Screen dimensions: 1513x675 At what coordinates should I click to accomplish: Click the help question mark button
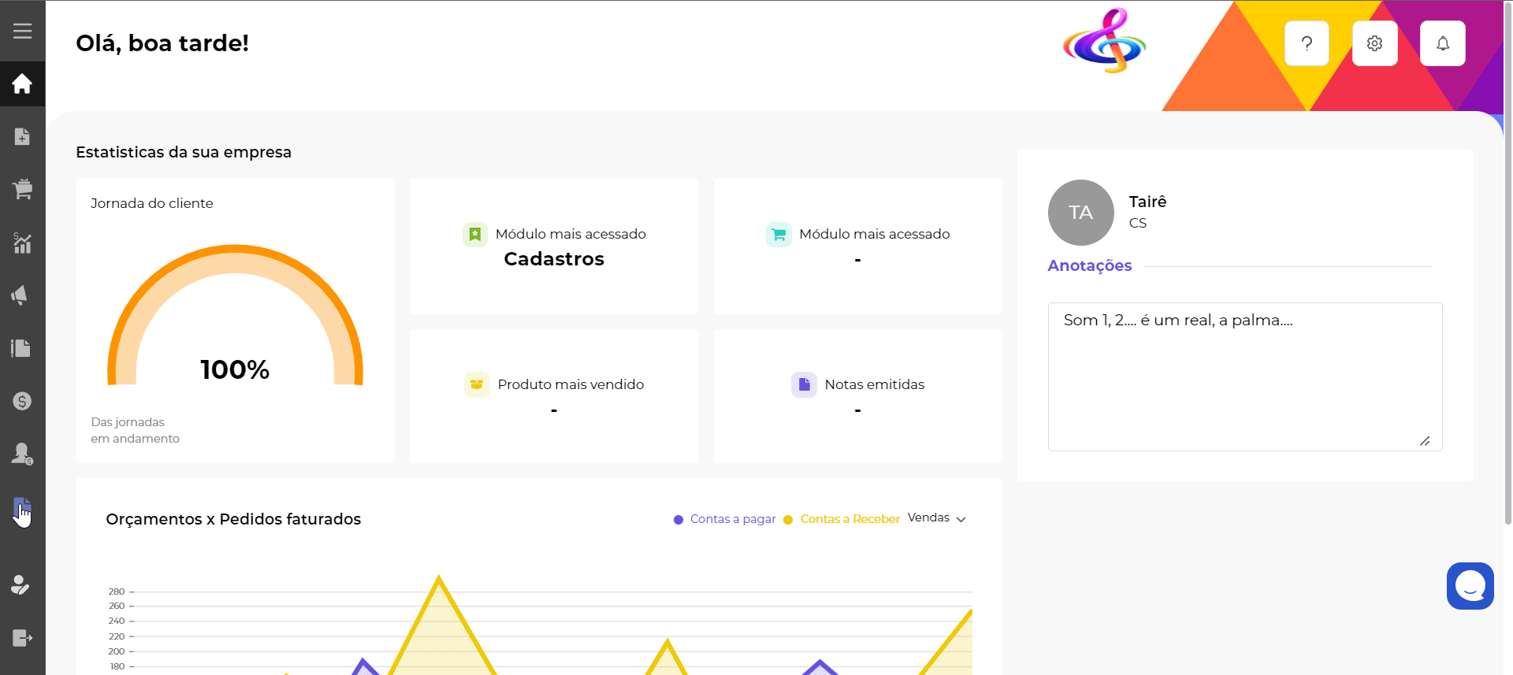click(1307, 43)
